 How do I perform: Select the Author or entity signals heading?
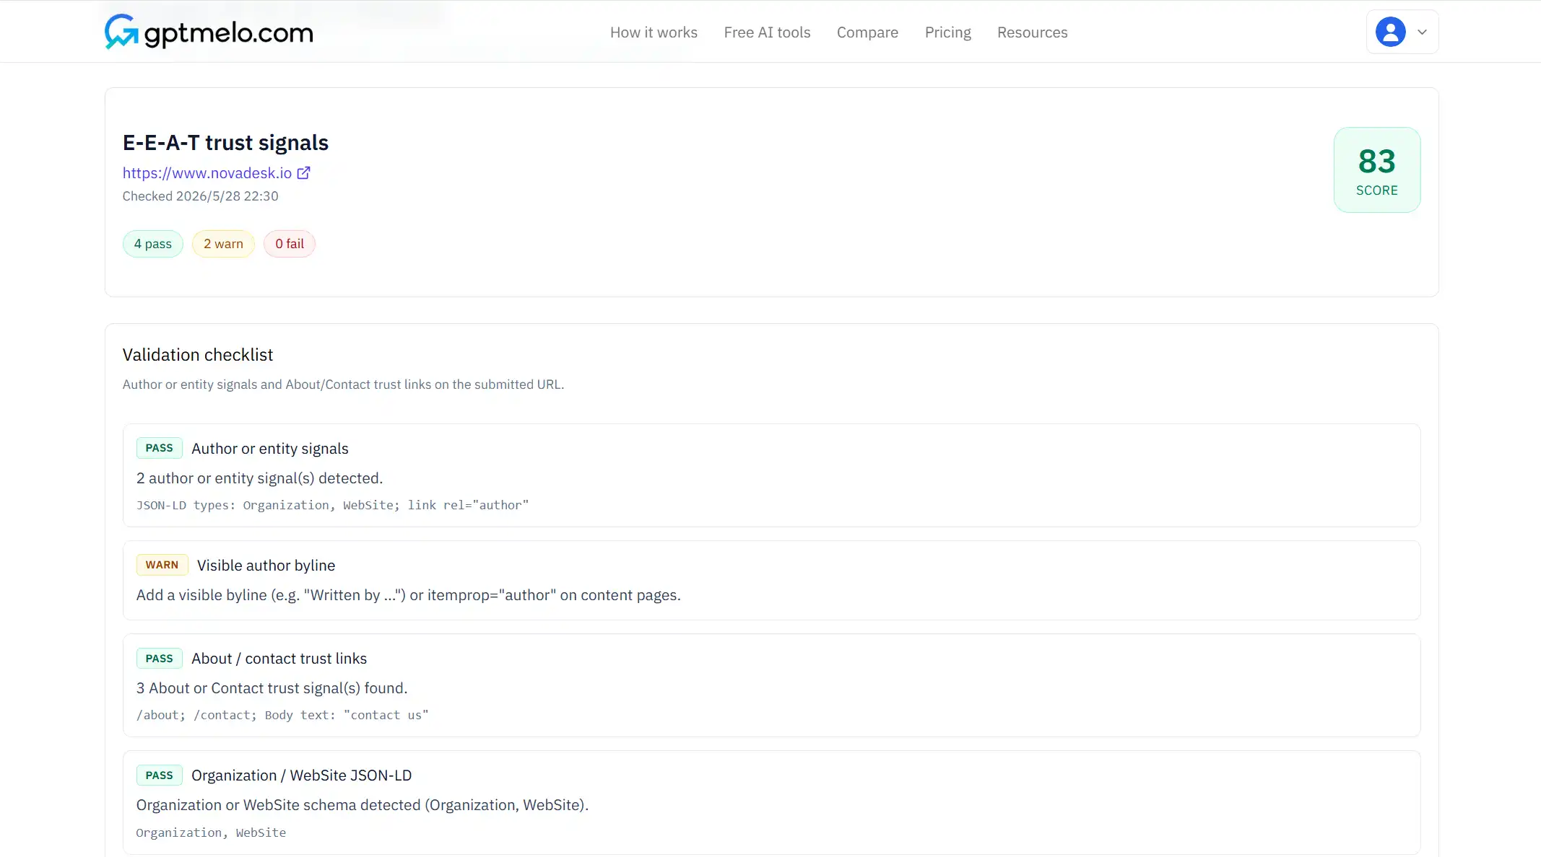pyautogui.click(x=270, y=449)
